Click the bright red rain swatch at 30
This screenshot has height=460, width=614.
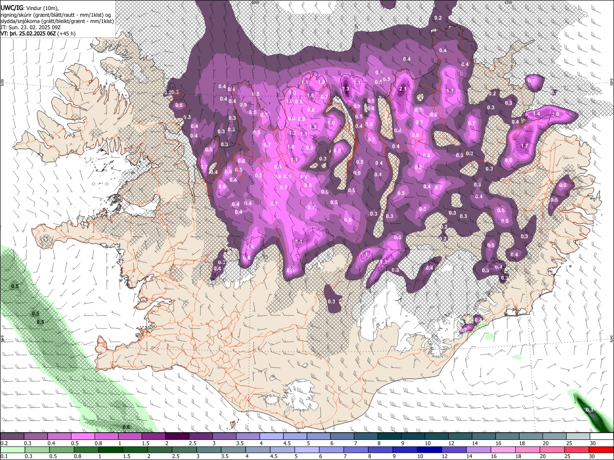tap(602, 449)
